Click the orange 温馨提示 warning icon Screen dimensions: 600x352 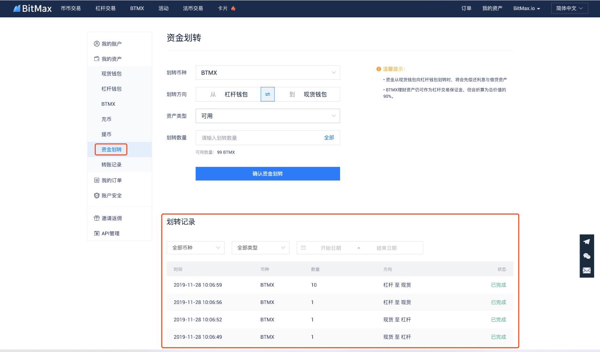pyautogui.click(x=379, y=69)
